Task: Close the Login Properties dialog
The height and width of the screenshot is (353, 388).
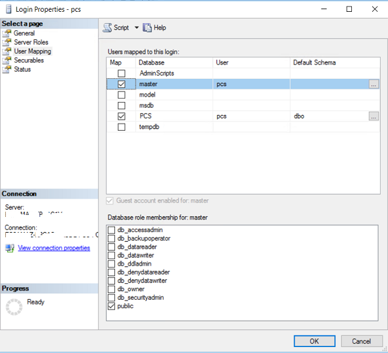Action: click(x=375, y=9)
